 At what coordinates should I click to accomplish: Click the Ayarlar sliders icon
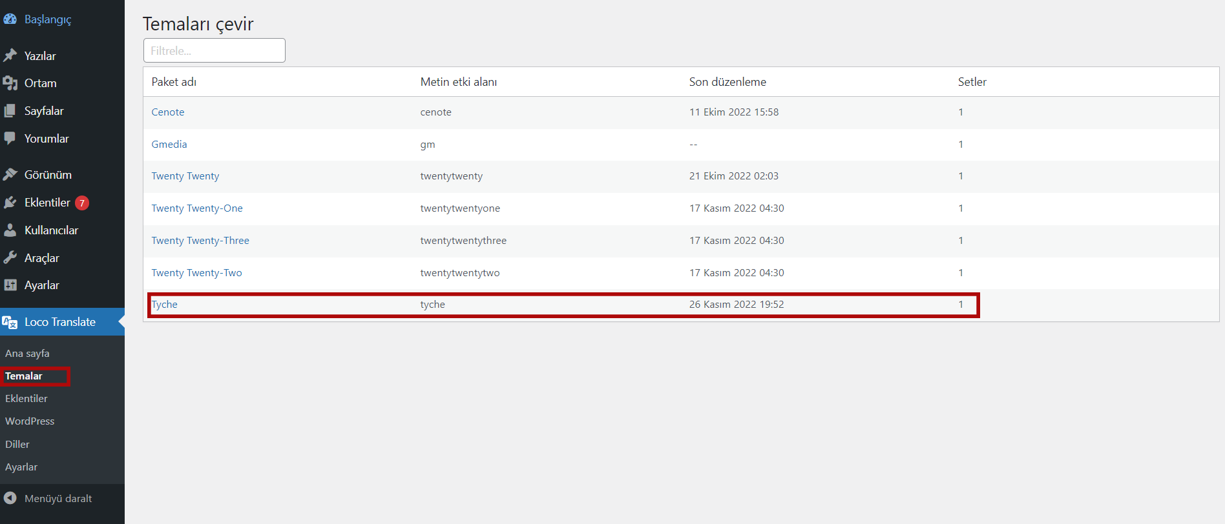coord(10,285)
